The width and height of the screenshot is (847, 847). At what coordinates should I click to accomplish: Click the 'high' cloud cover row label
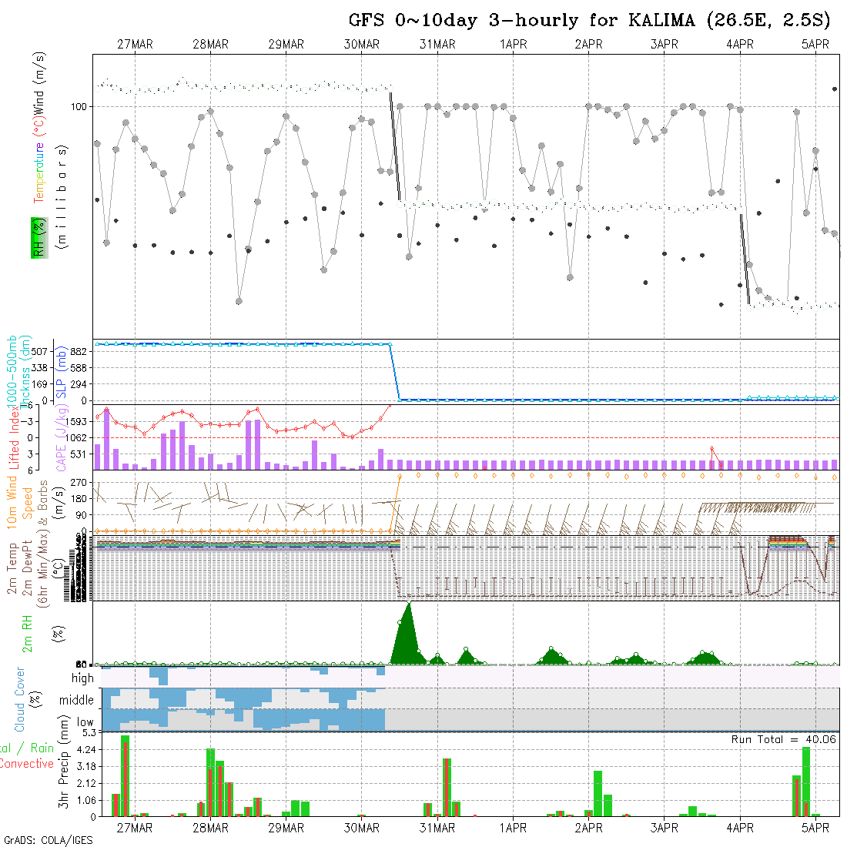pos(82,678)
